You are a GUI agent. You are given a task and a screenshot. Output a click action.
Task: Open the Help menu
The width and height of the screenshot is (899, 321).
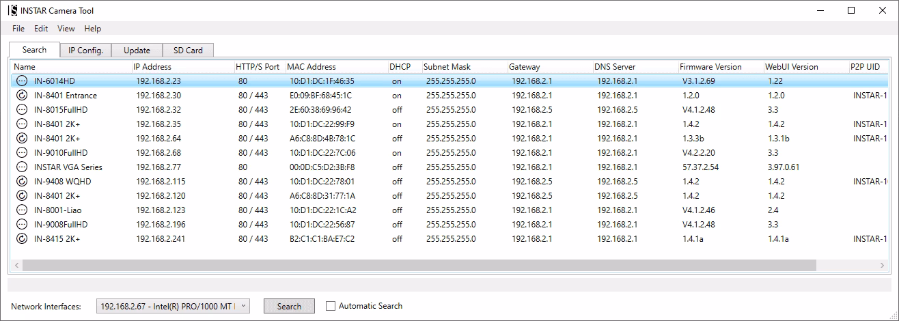coord(93,29)
